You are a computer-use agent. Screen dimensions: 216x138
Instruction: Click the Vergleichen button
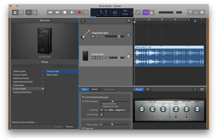tap(109, 89)
